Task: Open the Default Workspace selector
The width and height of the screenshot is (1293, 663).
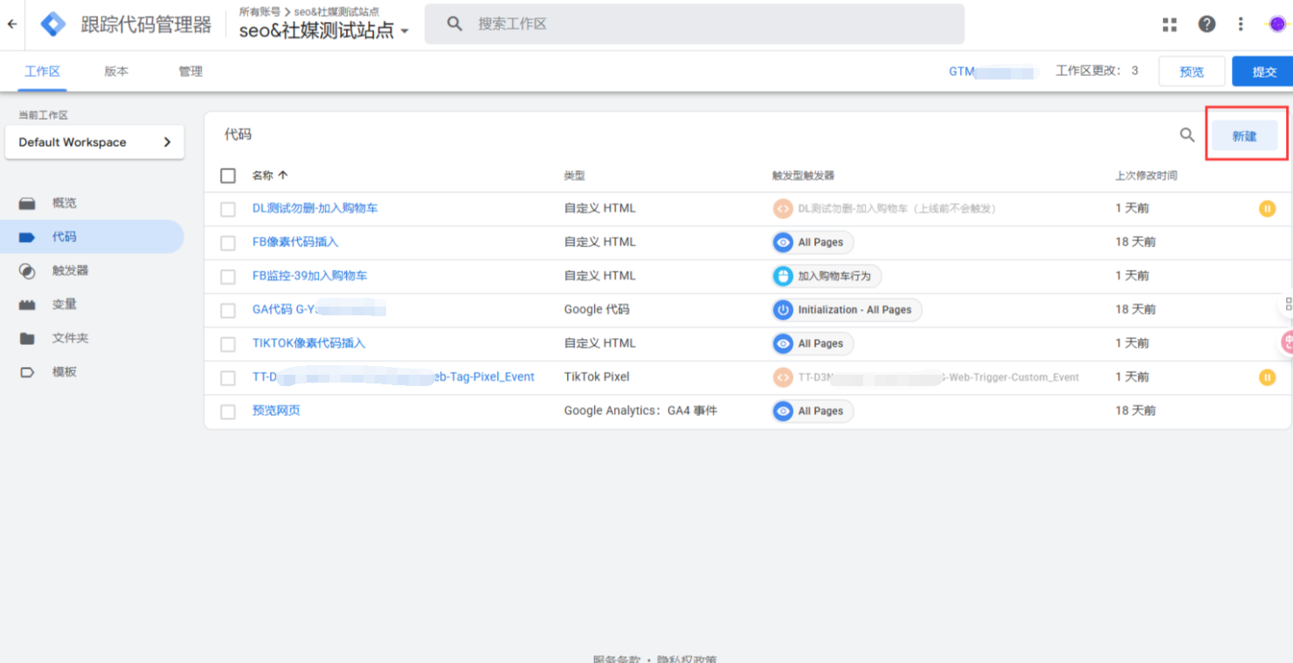Action: point(94,142)
